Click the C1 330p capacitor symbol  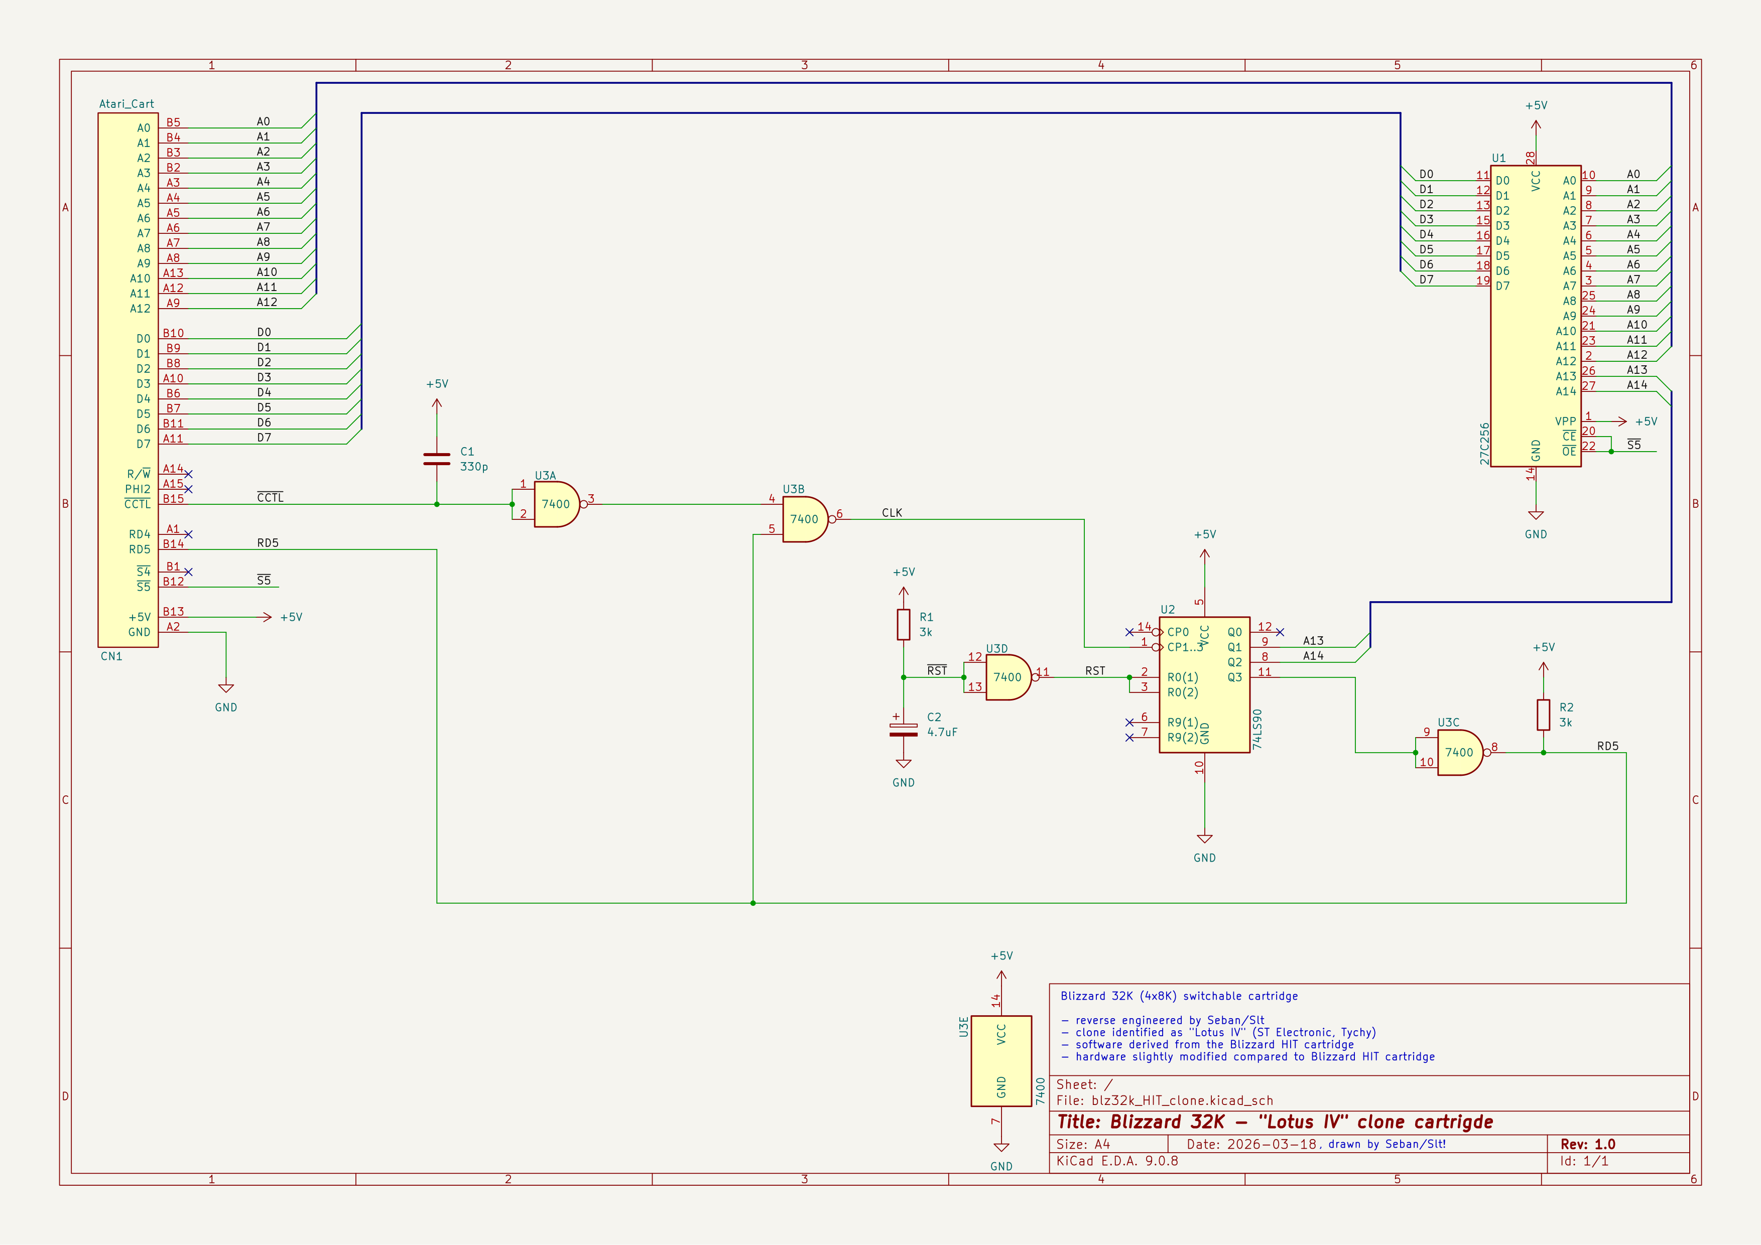(436, 459)
